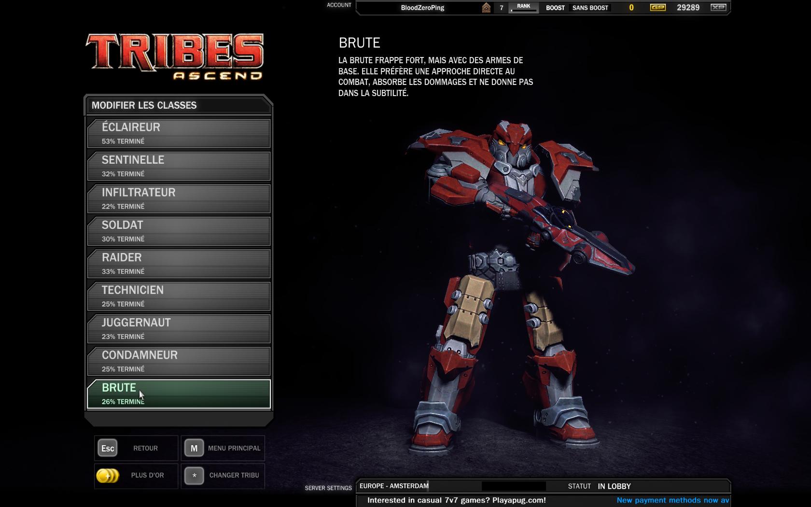Click Plus d'or label

[147, 475]
